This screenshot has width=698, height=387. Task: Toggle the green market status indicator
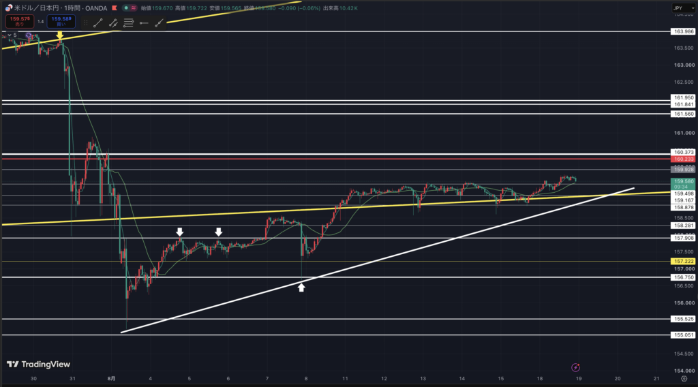click(x=126, y=8)
